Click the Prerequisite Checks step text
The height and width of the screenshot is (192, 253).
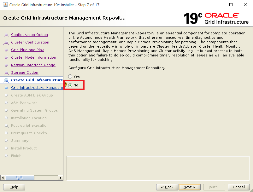[x=29, y=133]
